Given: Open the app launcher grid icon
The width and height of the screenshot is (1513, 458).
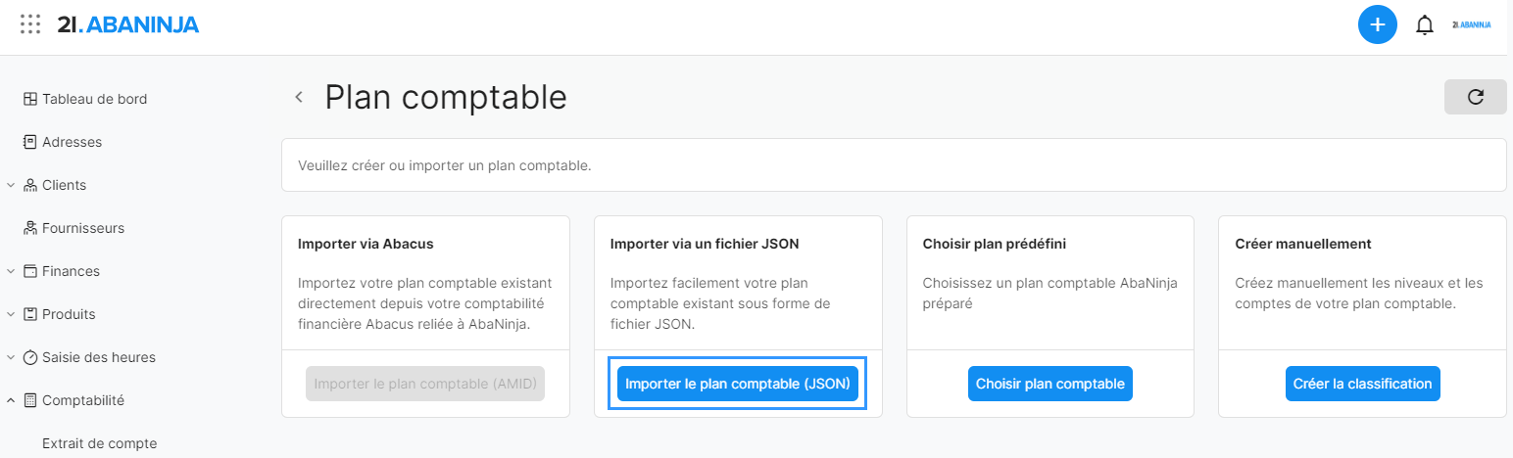Looking at the screenshot, I should pyautogui.click(x=30, y=24).
